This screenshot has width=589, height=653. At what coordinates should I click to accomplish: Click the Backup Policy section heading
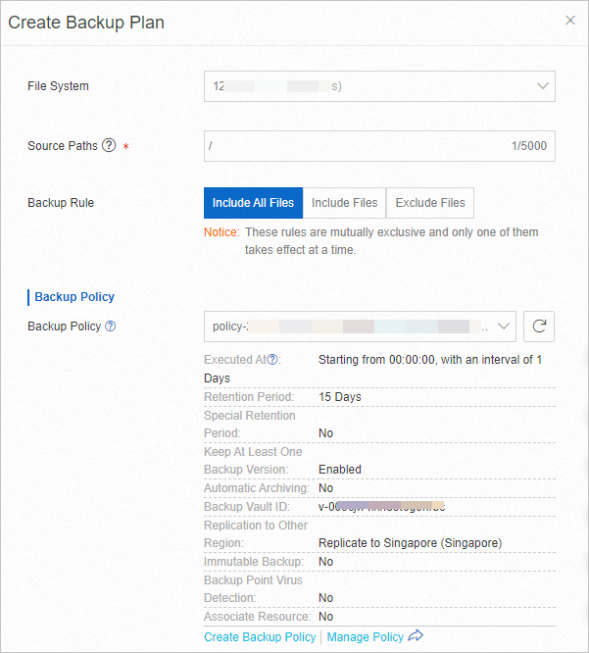[74, 297]
